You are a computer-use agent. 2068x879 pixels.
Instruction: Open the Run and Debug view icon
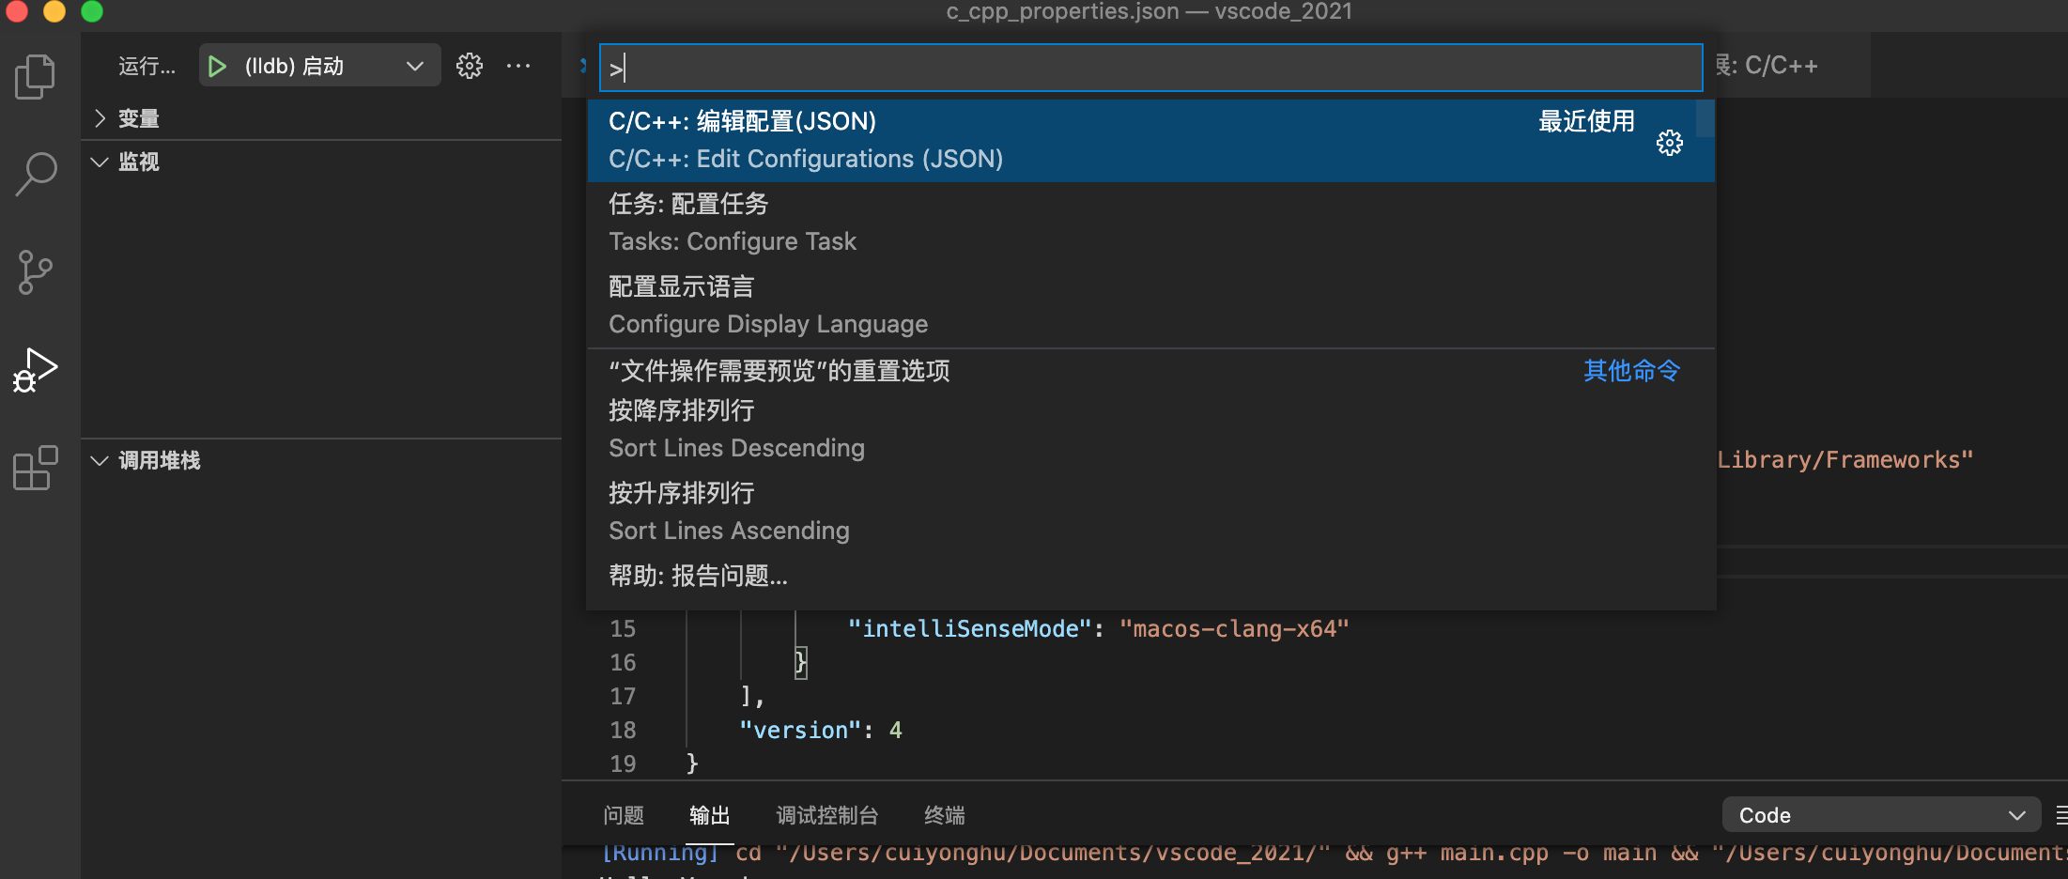[x=36, y=370]
